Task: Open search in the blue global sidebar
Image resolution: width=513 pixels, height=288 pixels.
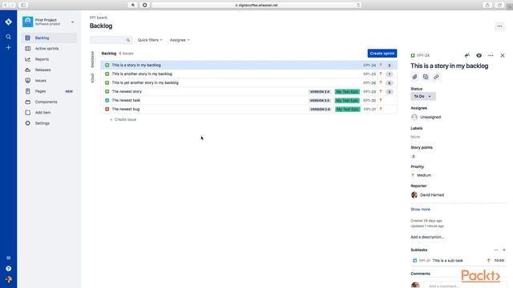Action: point(9,37)
